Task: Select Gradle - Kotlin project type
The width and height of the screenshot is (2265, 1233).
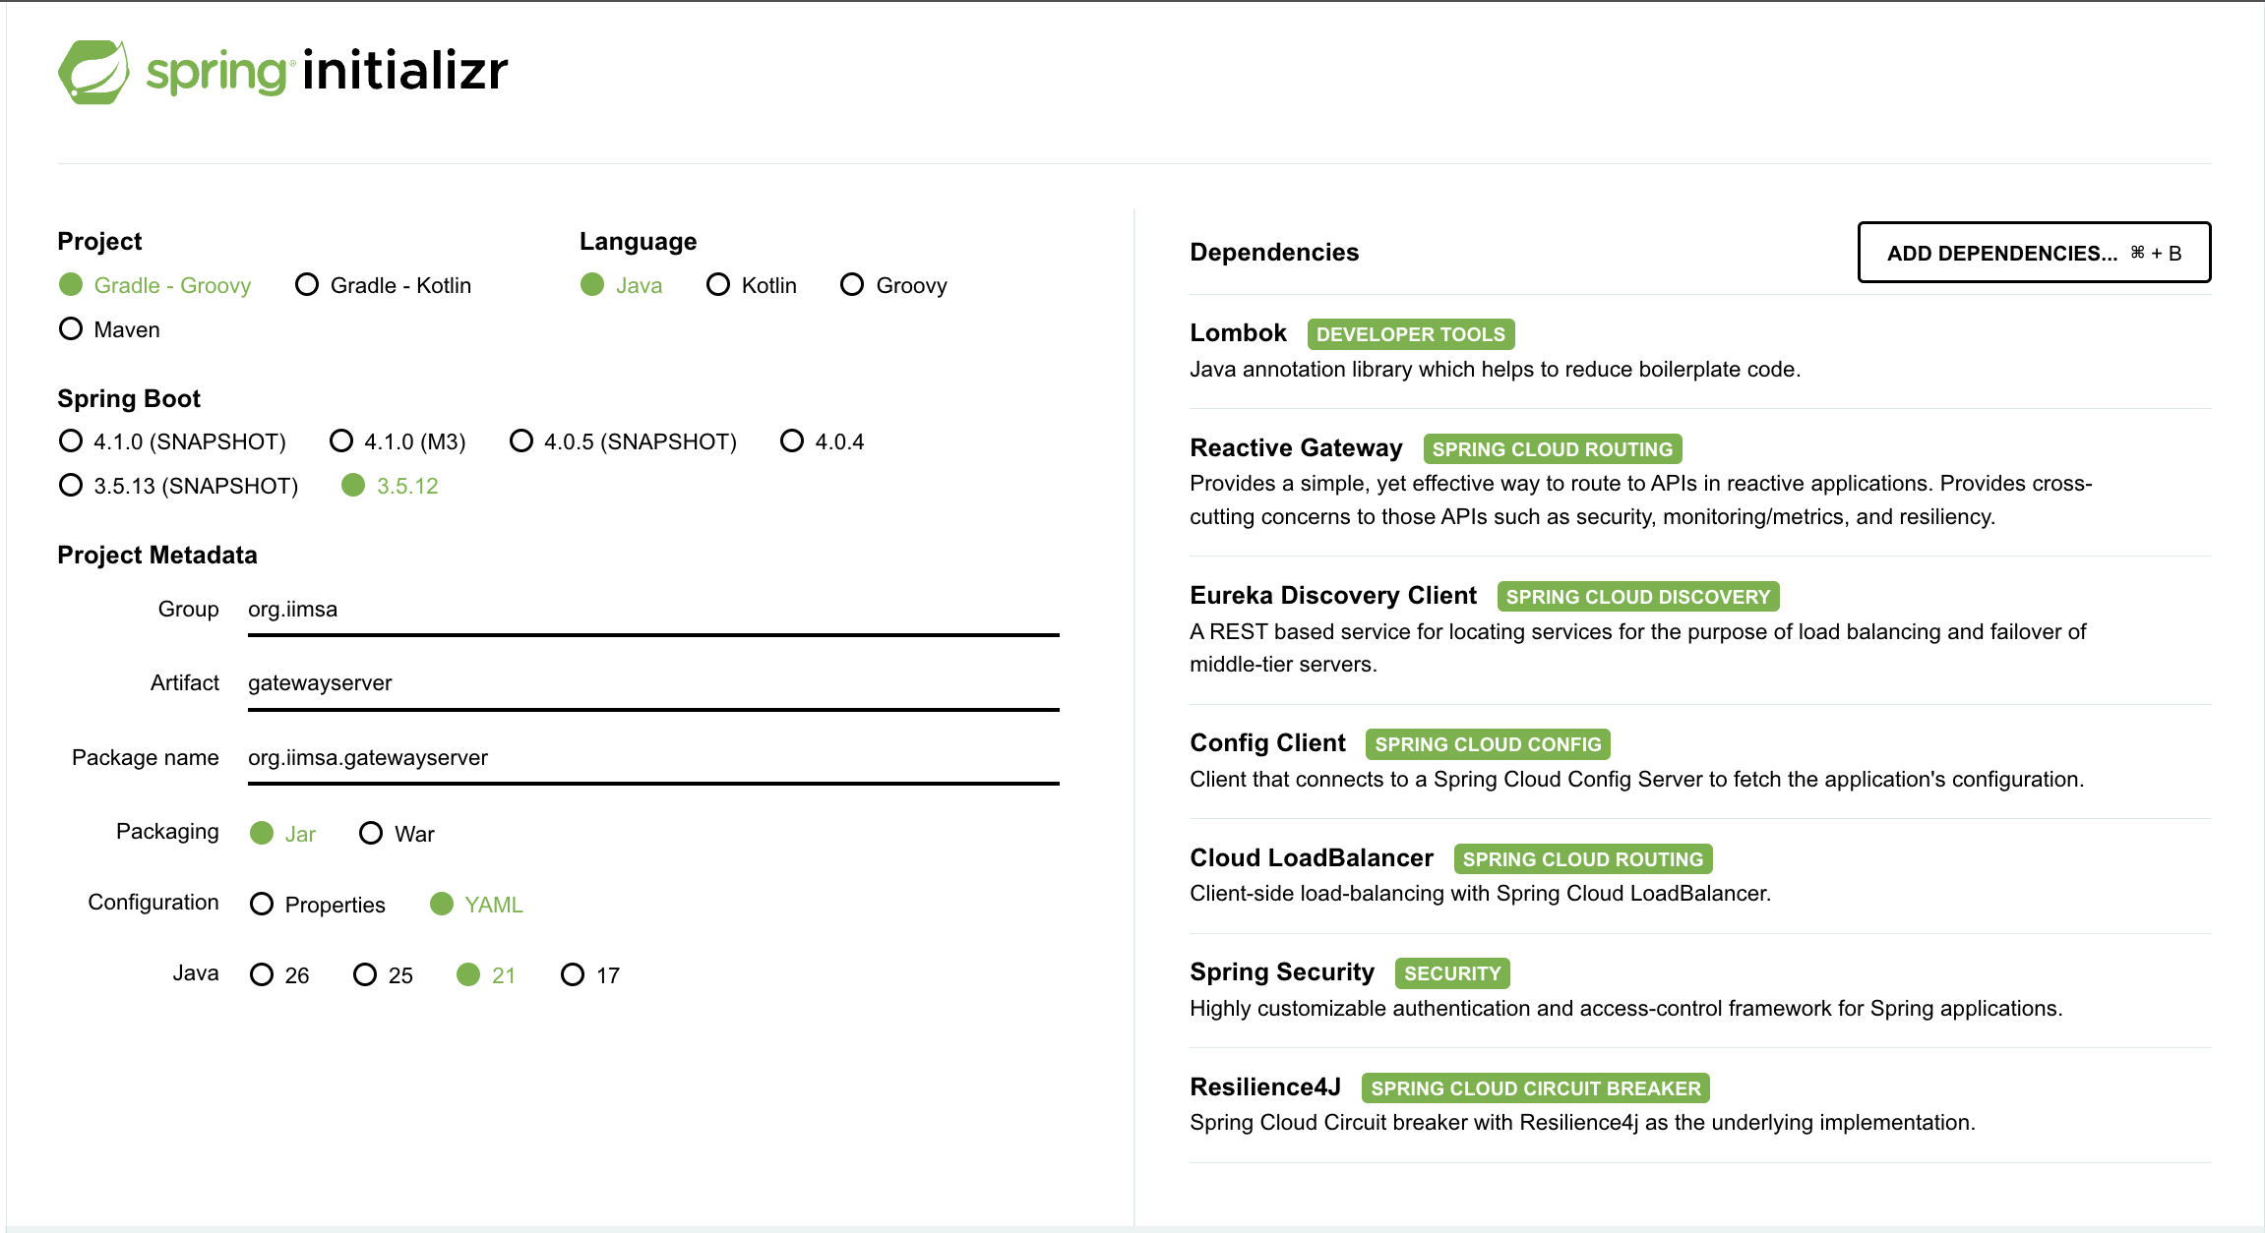Action: click(307, 285)
